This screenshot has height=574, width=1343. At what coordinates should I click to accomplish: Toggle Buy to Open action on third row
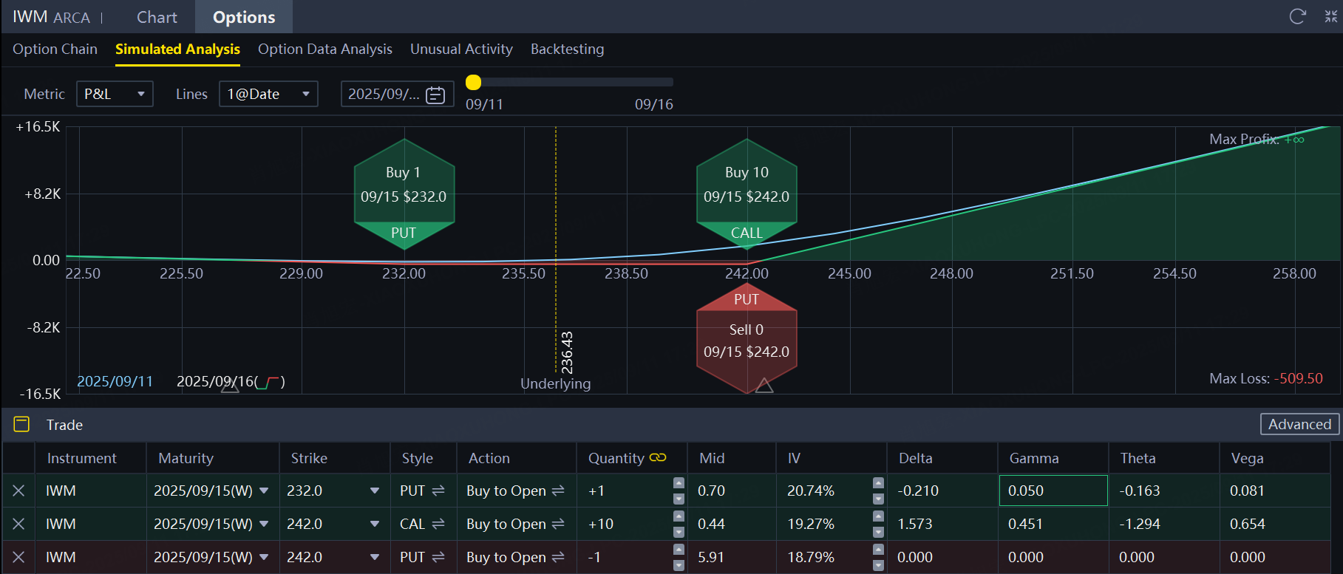point(558,557)
